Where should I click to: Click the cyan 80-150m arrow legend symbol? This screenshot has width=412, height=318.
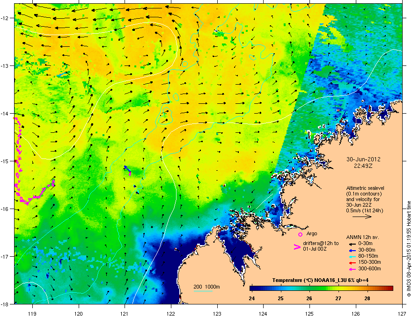352,256
